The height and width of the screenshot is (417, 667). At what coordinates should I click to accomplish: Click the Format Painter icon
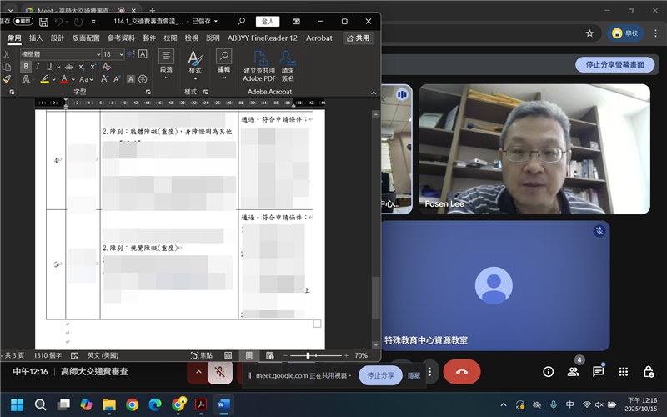point(7,79)
